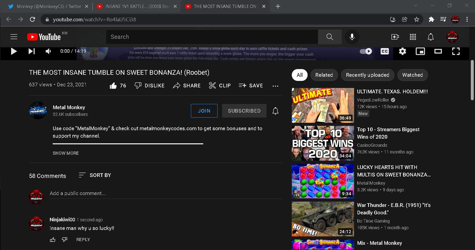
Task: Open more actions ellipsis menu
Action: coord(275,86)
